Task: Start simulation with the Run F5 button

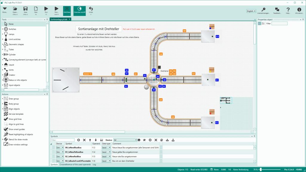Action: [x=46, y=10]
